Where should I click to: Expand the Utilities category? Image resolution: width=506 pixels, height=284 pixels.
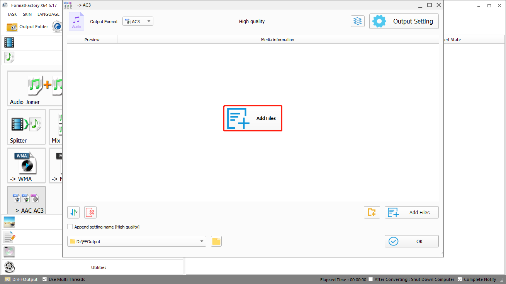[93, 267]
